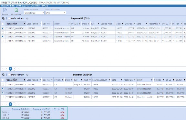Go to page 1 in Suspense CR pager
Viewport: 186px width, 120px height.
(x=10, y=104)
